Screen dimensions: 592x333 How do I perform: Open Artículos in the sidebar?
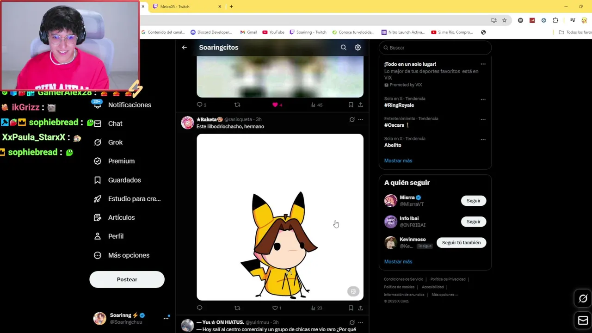click(x=114, y=217)
